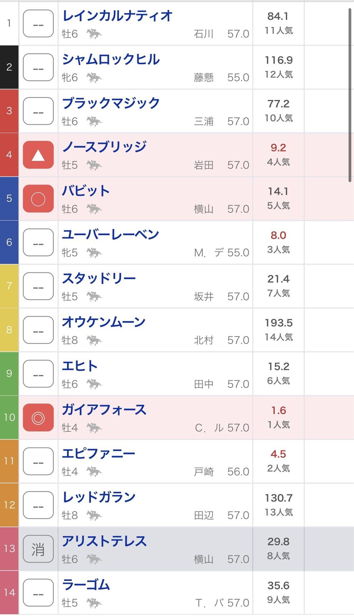The width and height of the screenshot is (354, 616).
Task: Click horse silhouette icon under ラーゴム
Action: pyautogui.click(x=94, y=603)
